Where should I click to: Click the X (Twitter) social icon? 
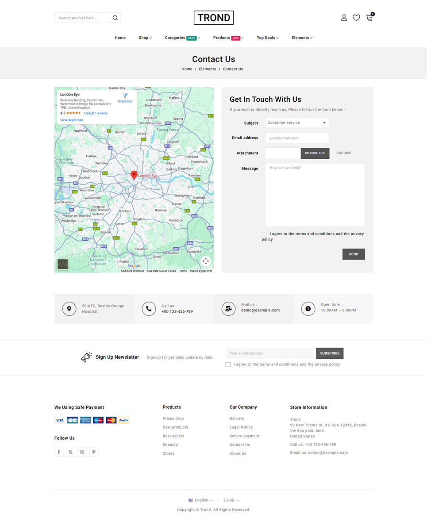[71, 452]
